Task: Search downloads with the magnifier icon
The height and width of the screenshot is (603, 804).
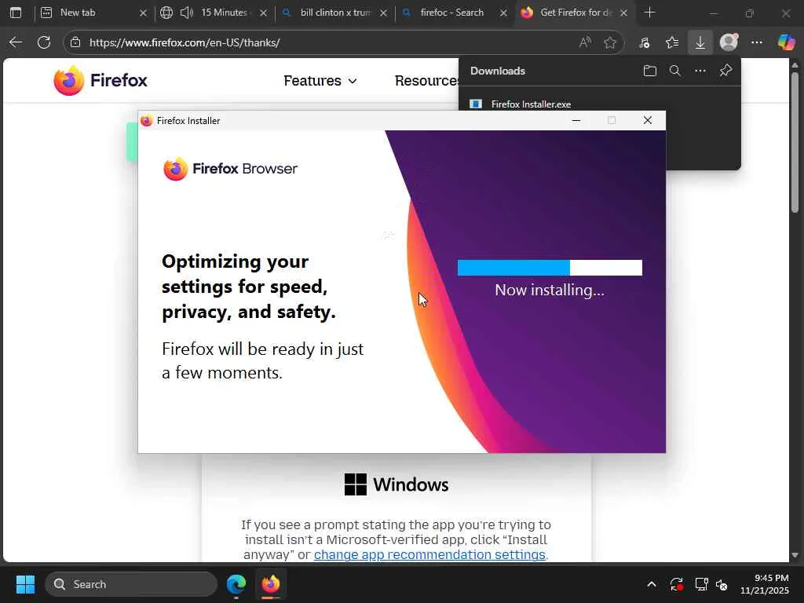Action: point(674,71)
